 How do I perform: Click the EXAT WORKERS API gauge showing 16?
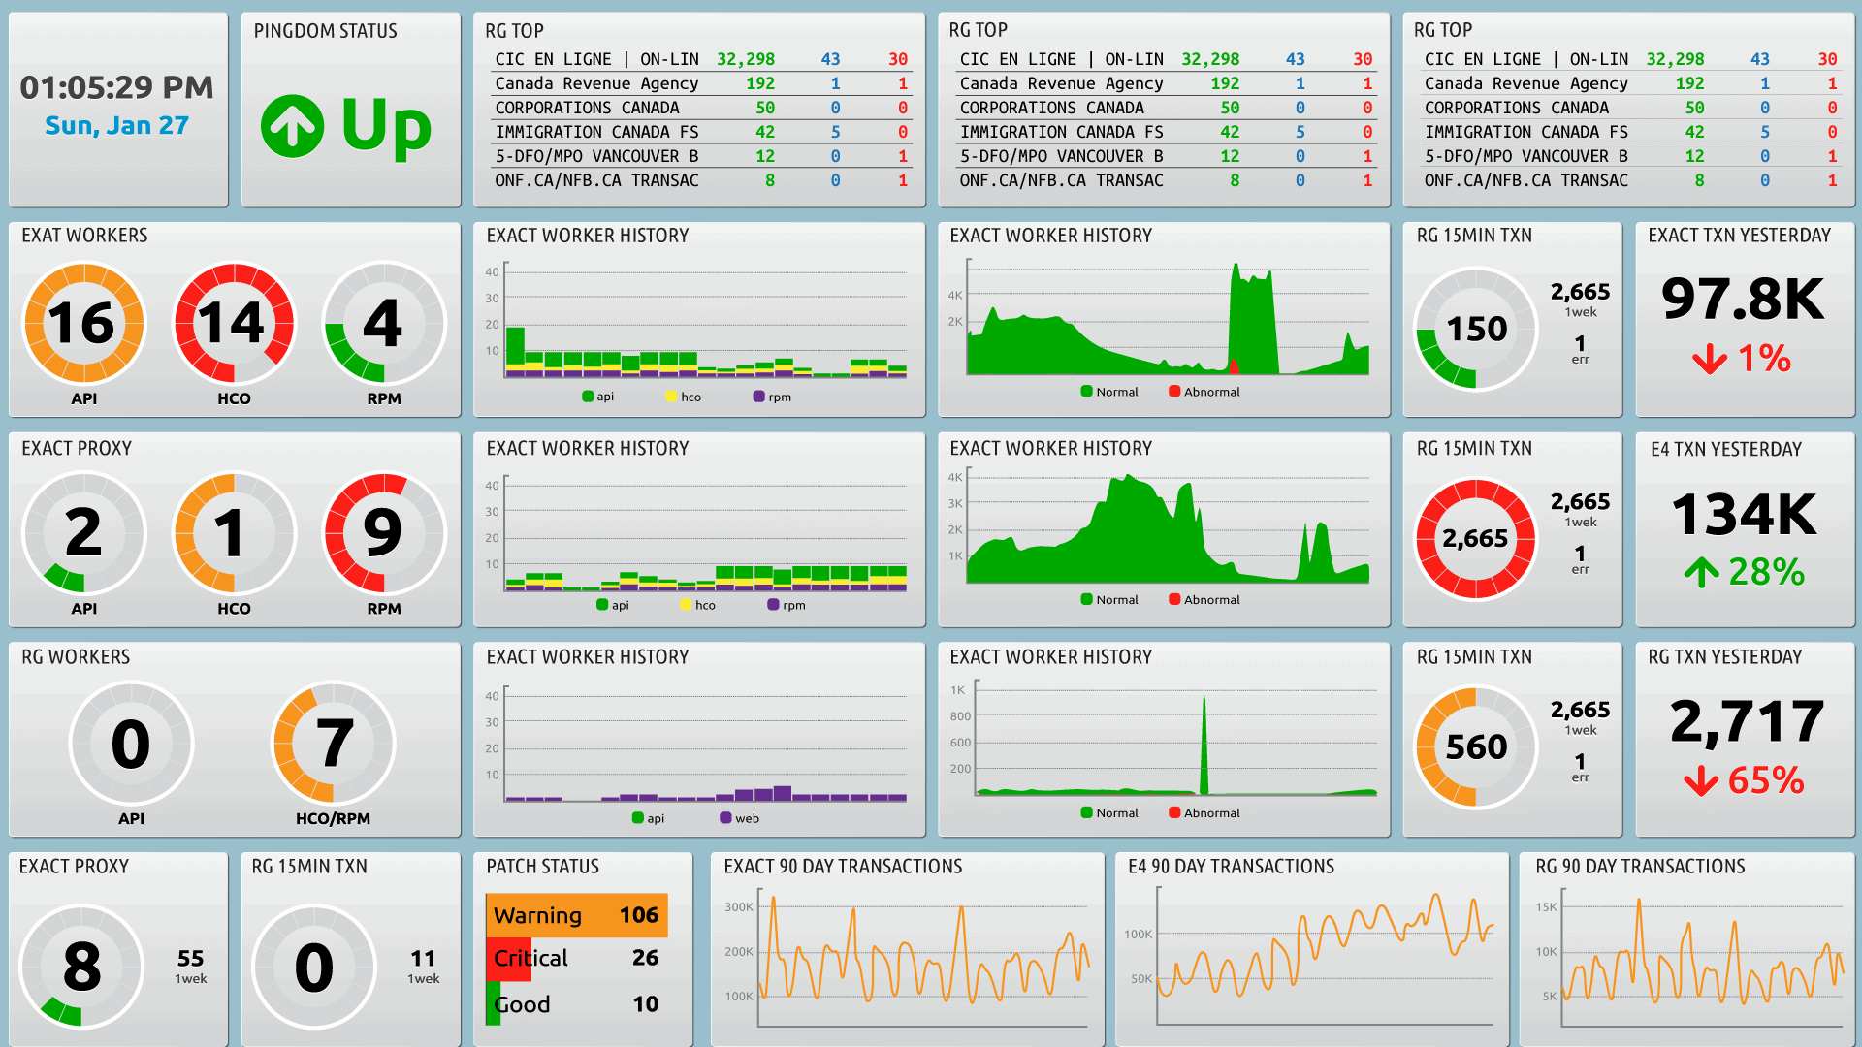tap(83, 324)
